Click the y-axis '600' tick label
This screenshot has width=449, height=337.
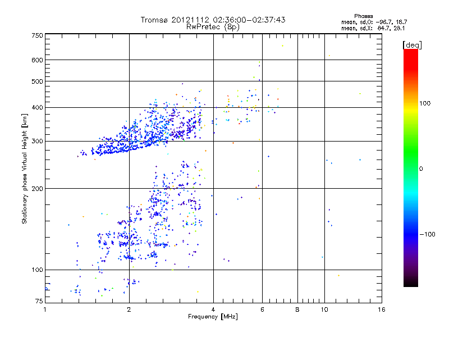37,60
